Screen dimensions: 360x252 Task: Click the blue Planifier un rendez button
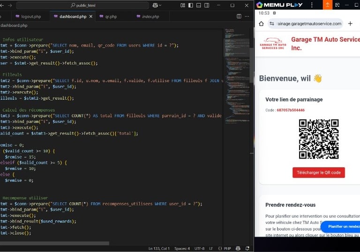tap(341, 227)
